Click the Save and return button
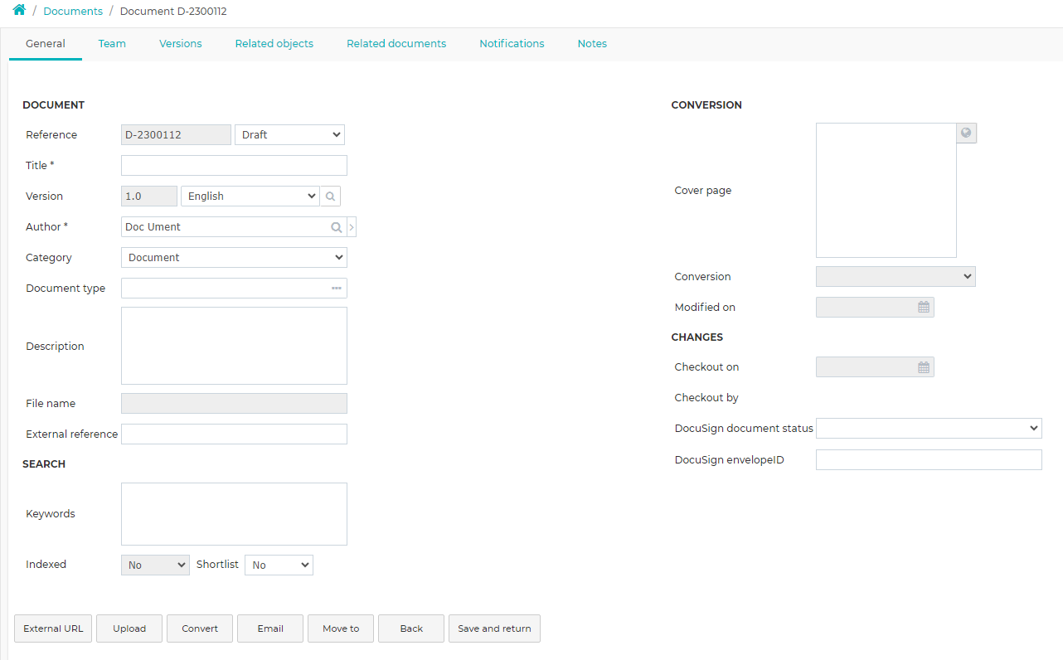Image resolution: width=1063 pixels, height=660 pixels. click(494, 628)
